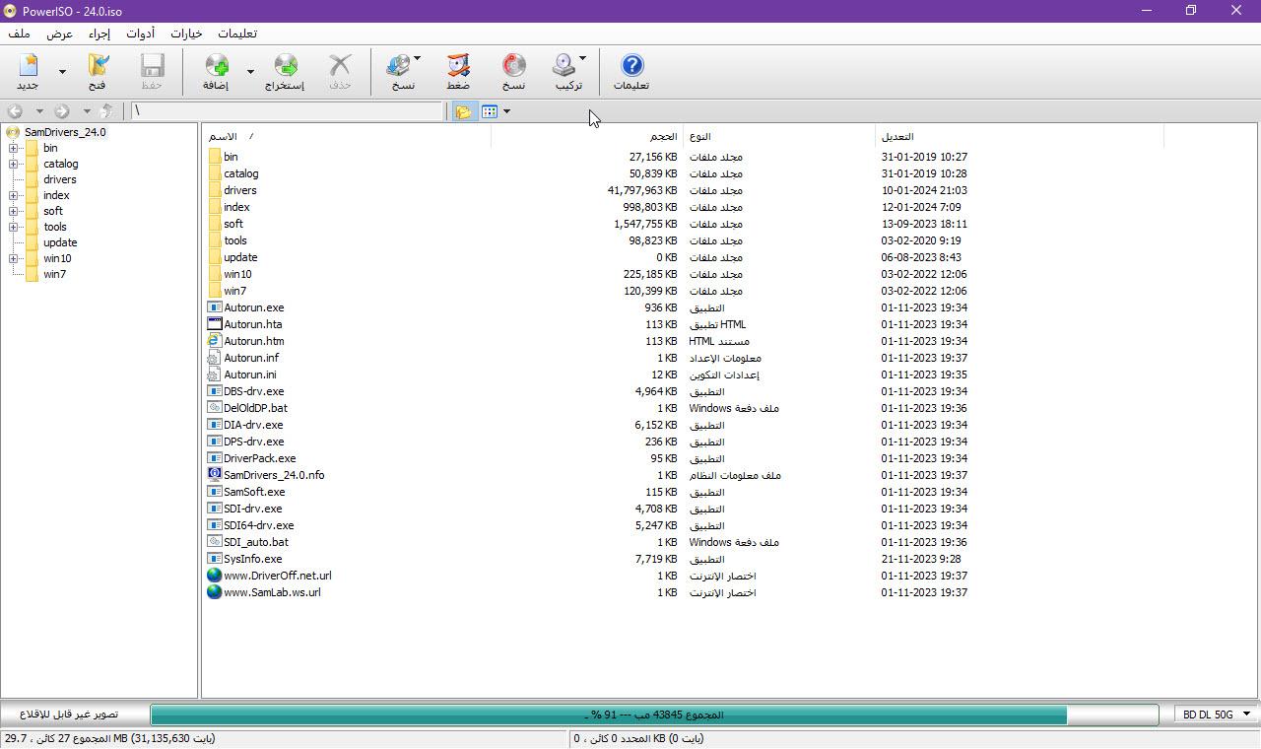Toggle the folder tree pane icon

[463, 111]
